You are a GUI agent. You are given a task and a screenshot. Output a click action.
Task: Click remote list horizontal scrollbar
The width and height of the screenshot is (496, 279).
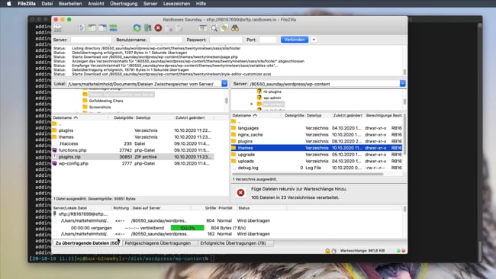308,174
